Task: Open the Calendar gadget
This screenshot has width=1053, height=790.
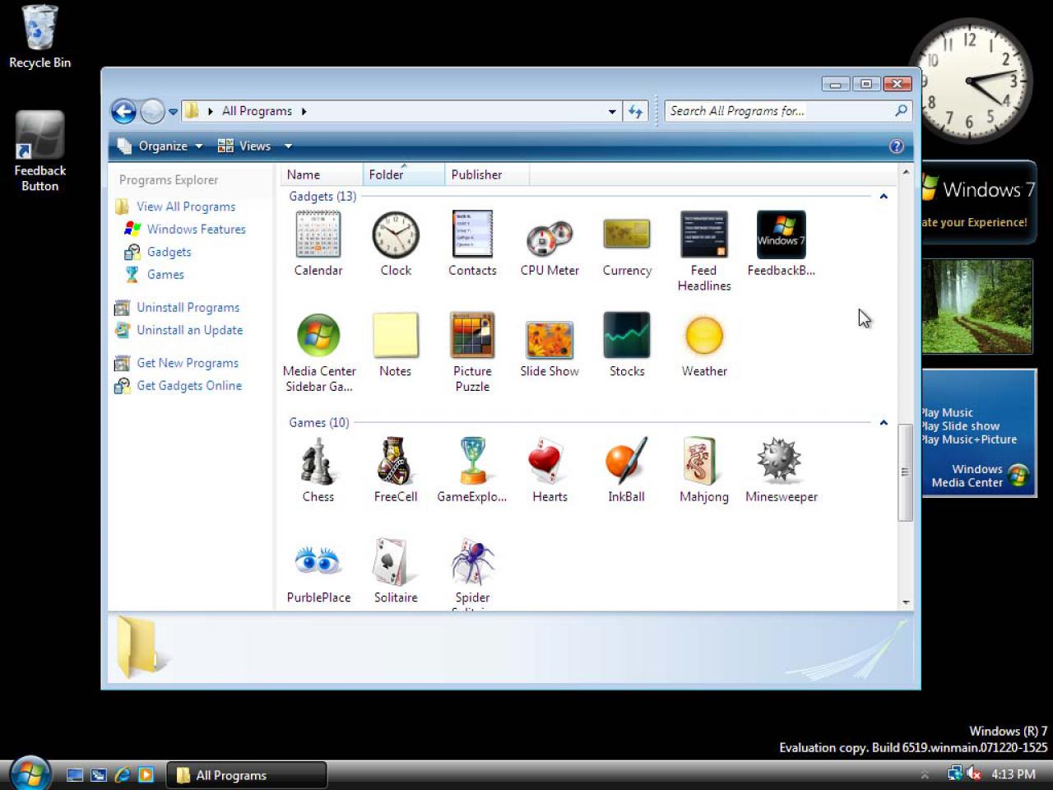Action: click(318, 244)
